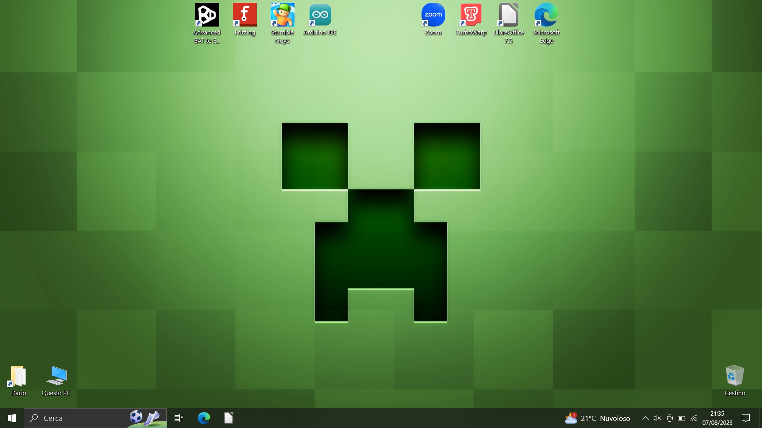Click the Arduino IDE desktop icon

point(320,16)
